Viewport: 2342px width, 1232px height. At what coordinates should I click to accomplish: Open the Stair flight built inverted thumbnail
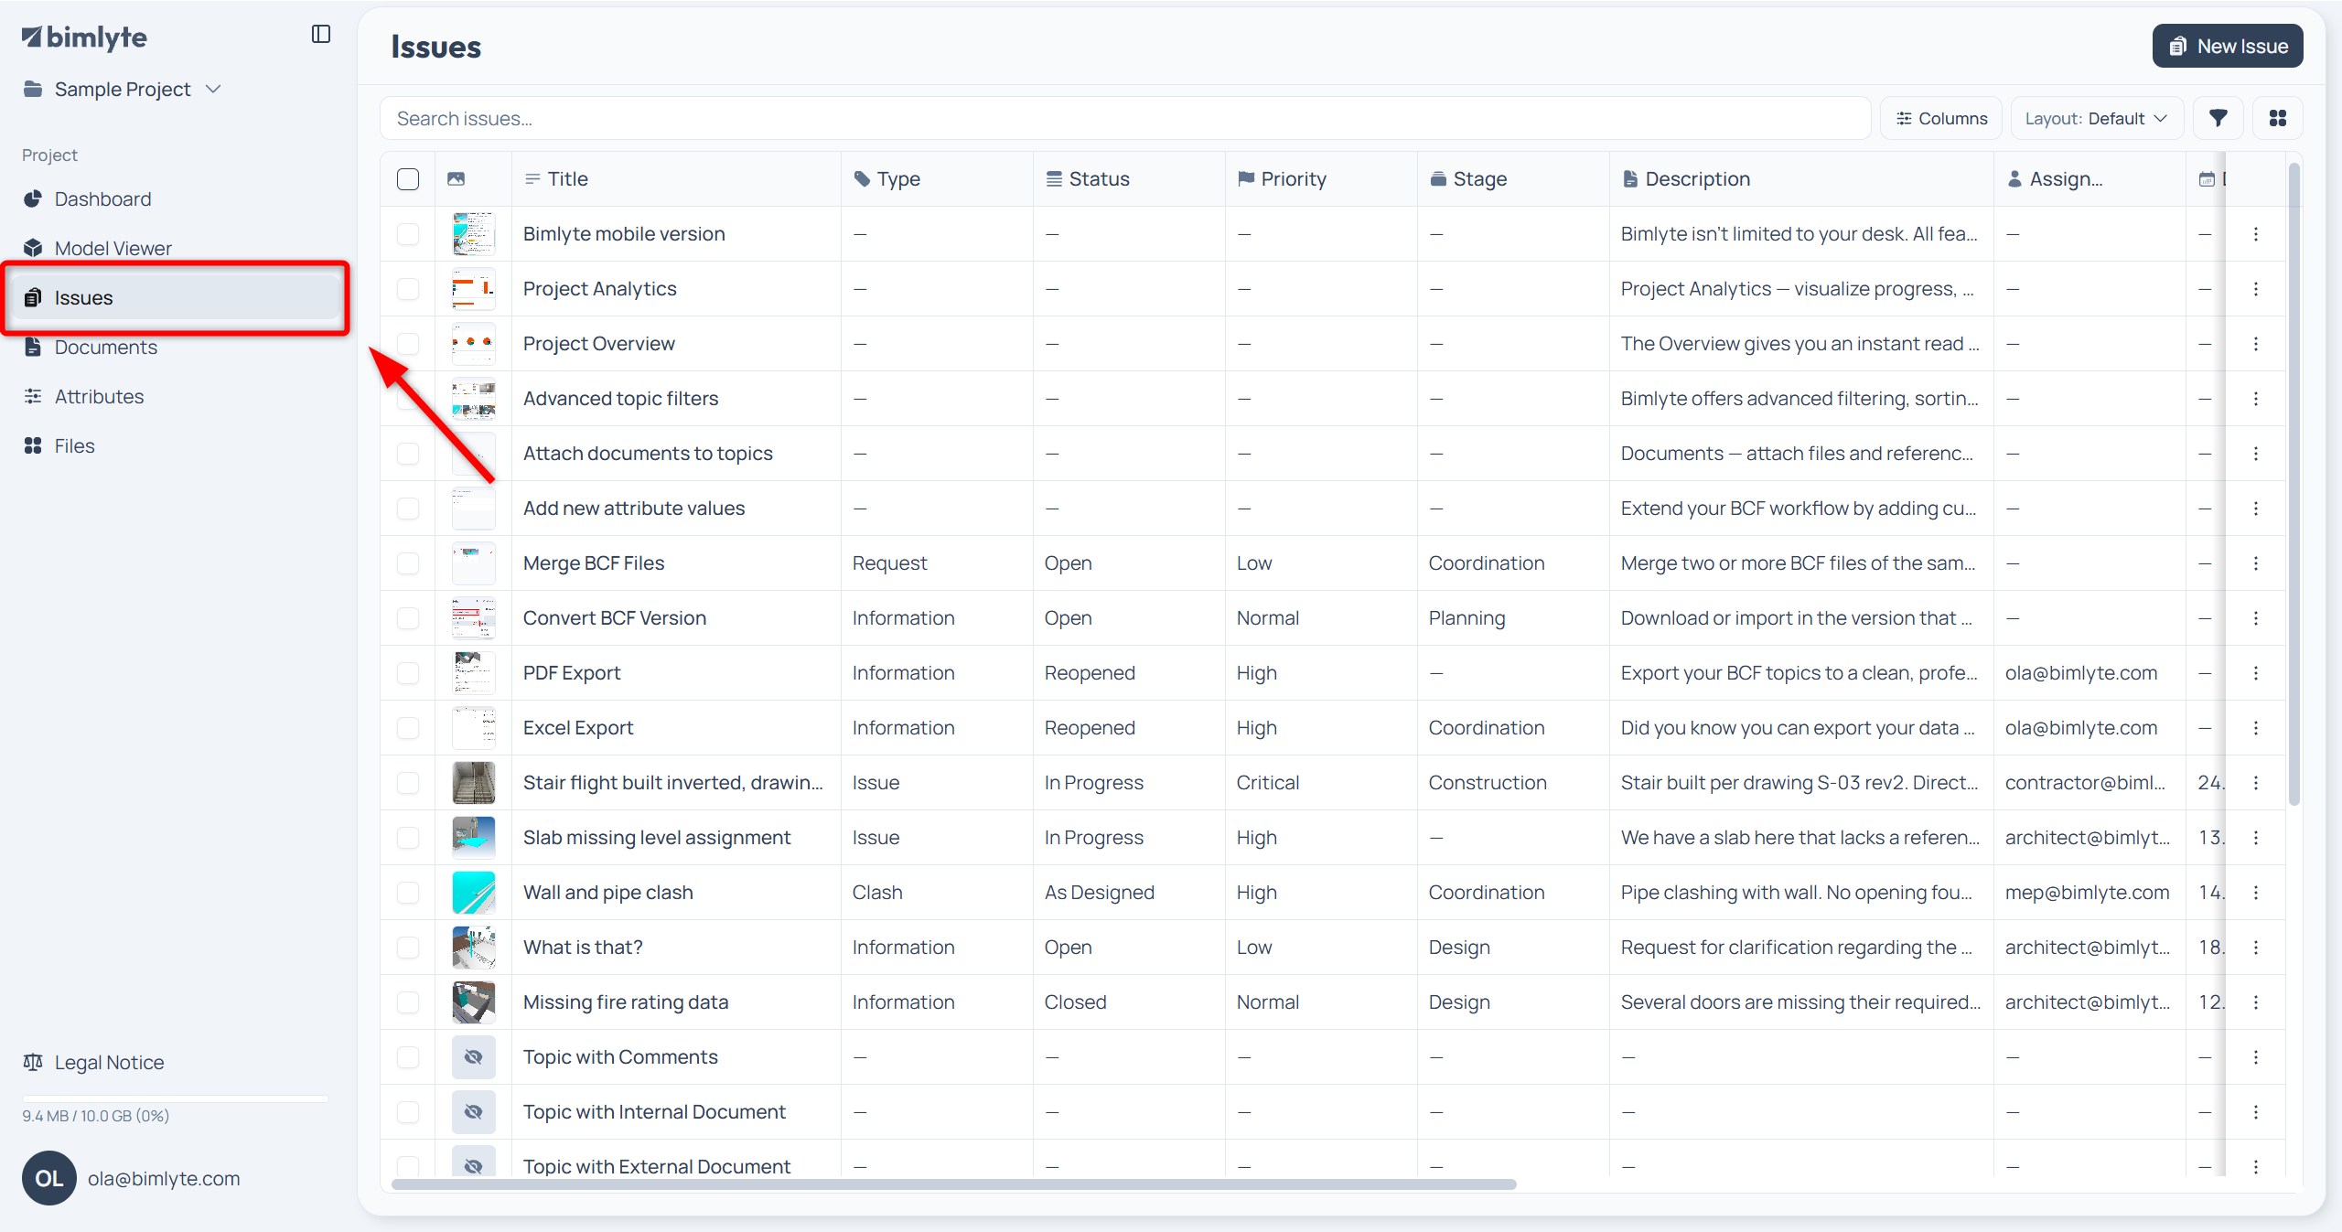[x=473, y=783]
